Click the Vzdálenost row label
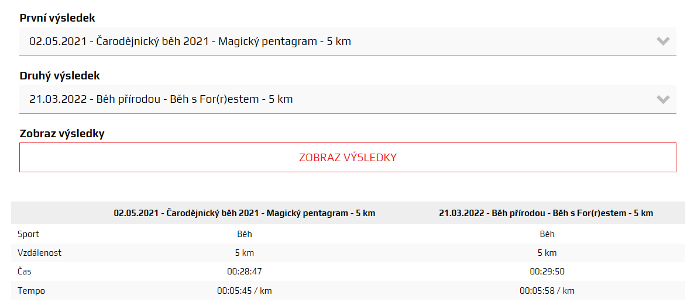The image size is (694, 306). 40,253
